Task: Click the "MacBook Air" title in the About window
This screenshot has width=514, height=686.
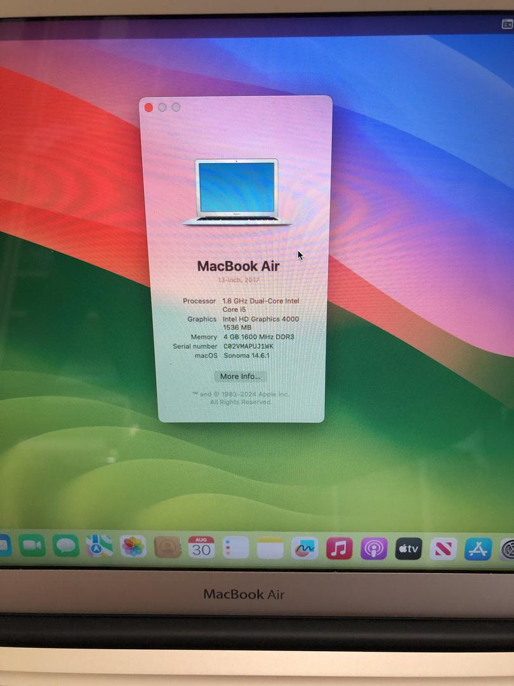Action: [238, 266]
